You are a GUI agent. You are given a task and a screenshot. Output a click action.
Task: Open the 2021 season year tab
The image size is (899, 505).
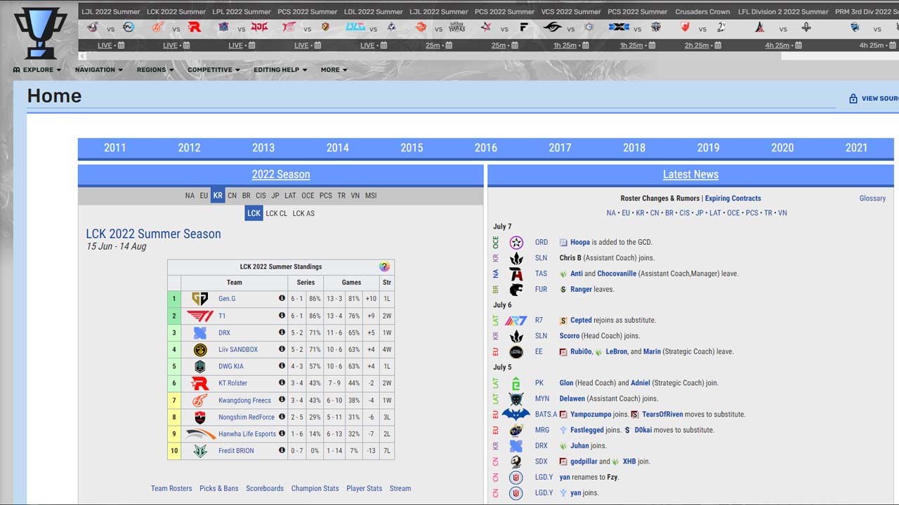(x=857, y=147)
